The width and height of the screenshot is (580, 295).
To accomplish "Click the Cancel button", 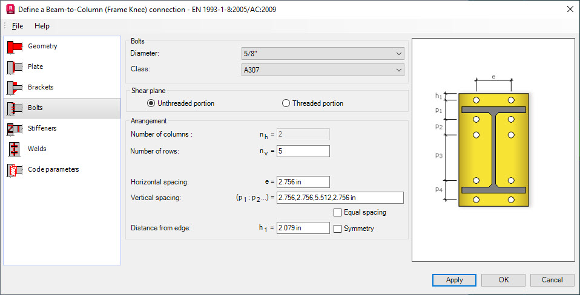I will click(552, 280).
